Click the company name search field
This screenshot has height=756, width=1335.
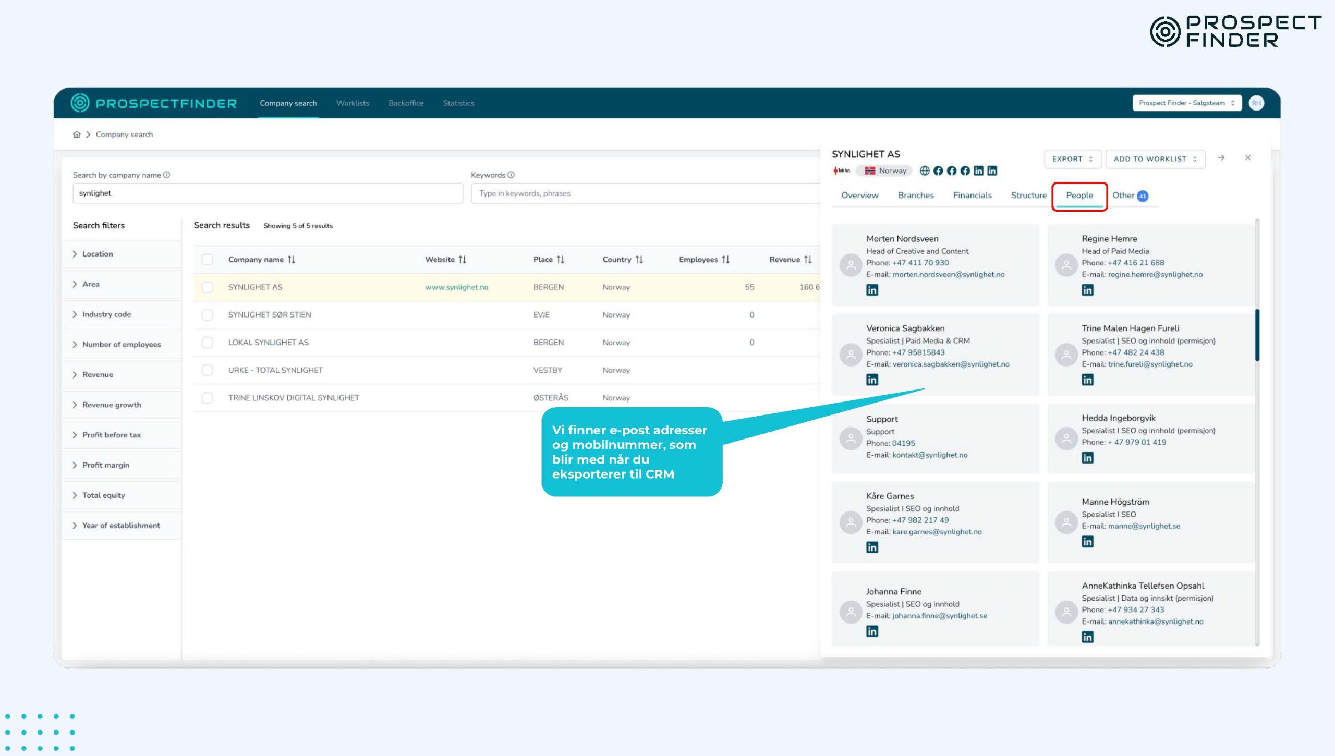pos(268,193)
